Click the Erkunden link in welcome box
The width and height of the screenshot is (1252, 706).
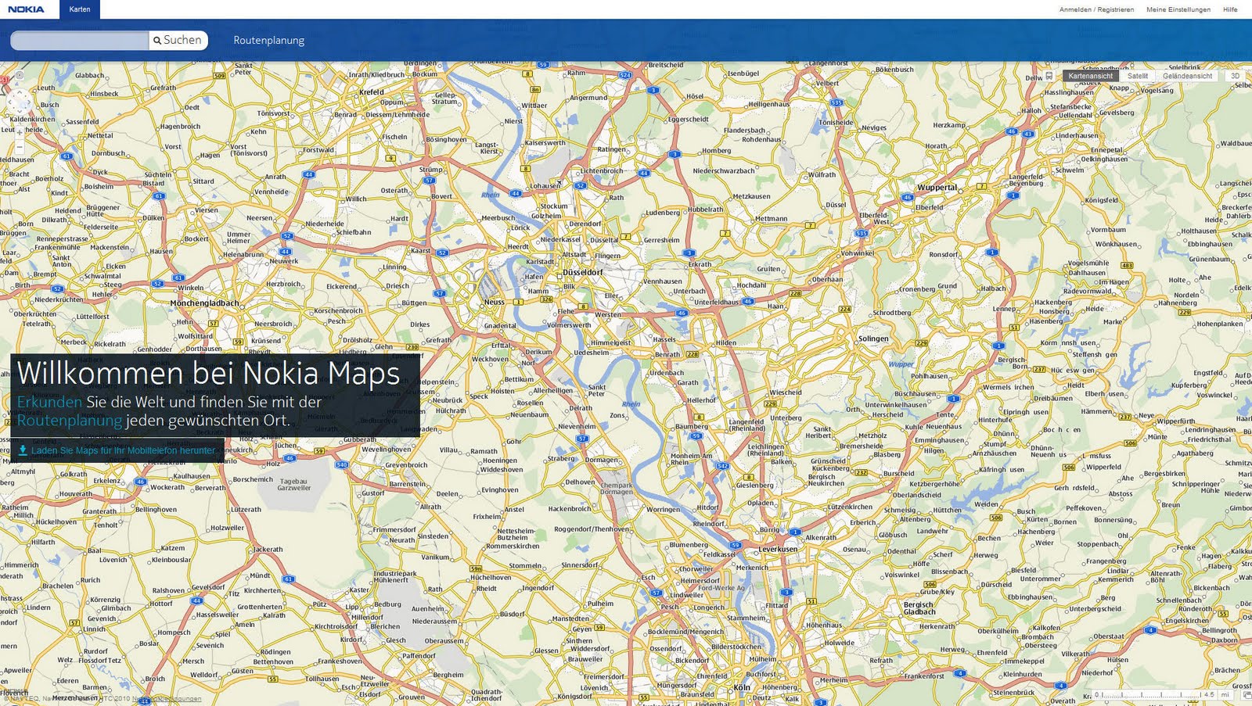point(49,402)
